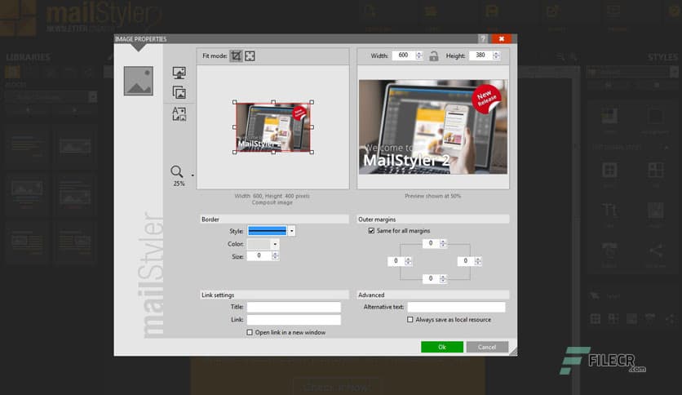Open the zoom level dropdown arrow
This screenshot has height=395, width=682.
point(193,175)
